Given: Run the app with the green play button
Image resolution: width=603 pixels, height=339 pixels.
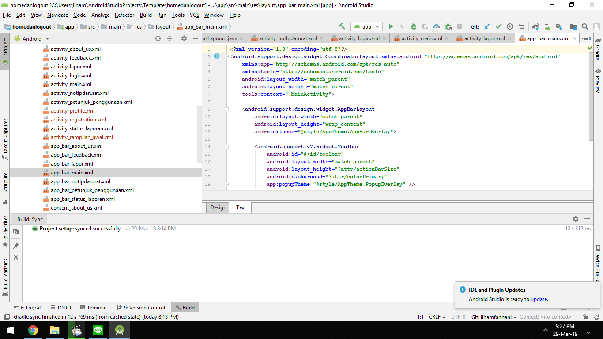Looking at the screenshot, I should [x=391, y=26].
